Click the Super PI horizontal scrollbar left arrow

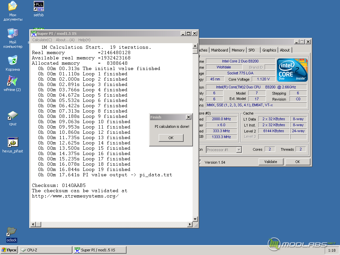[33, 224]
